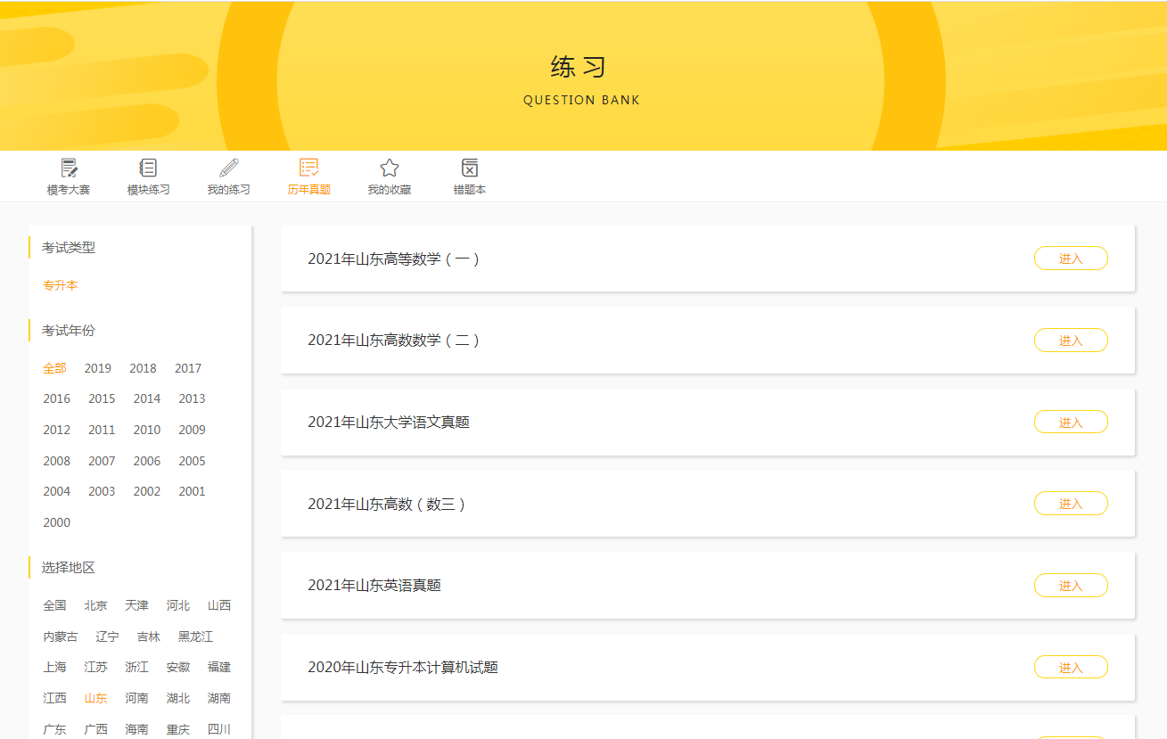Open 2020年山东专升本计算机试题 via 进入

1071,667
